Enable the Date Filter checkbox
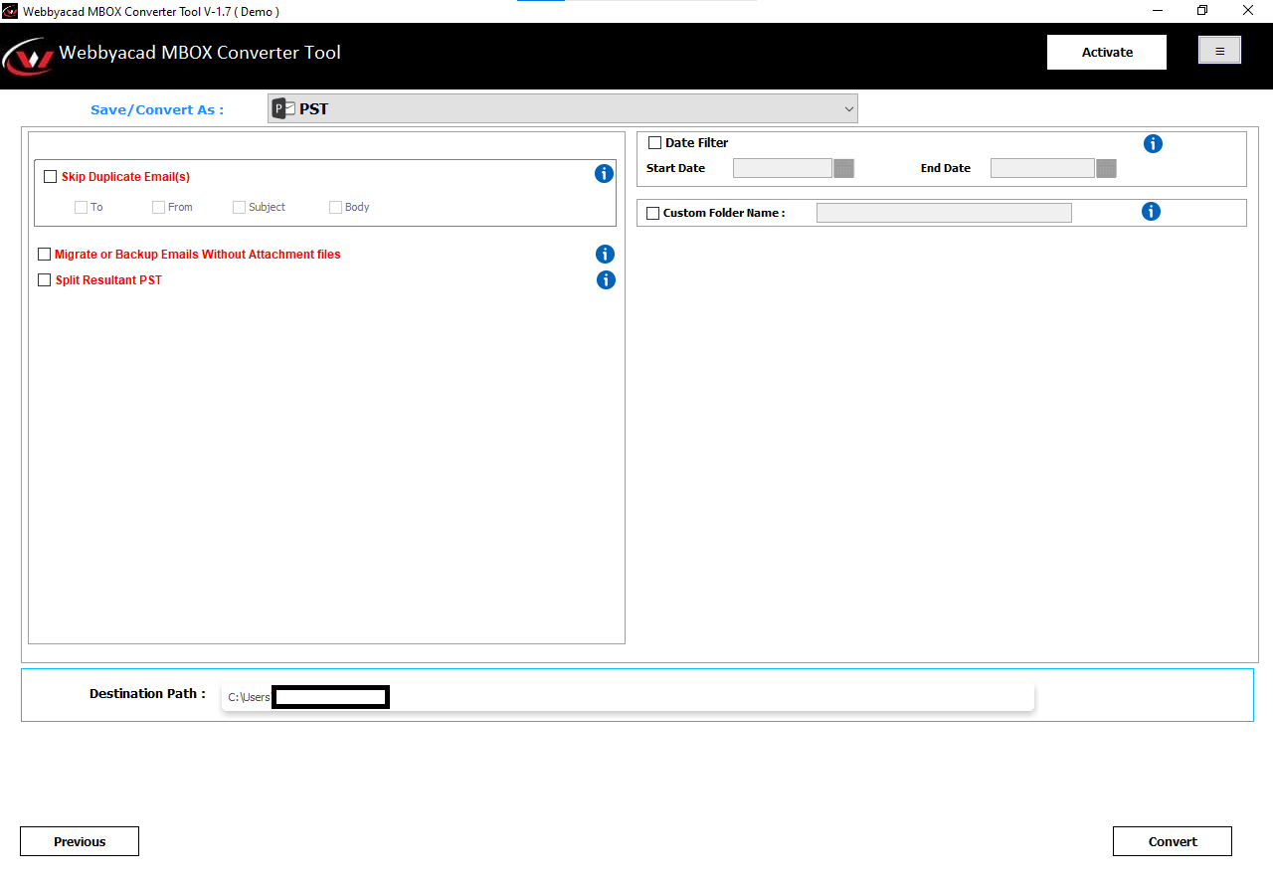The height and width of the screenshot is (884, 1273). 654,143
